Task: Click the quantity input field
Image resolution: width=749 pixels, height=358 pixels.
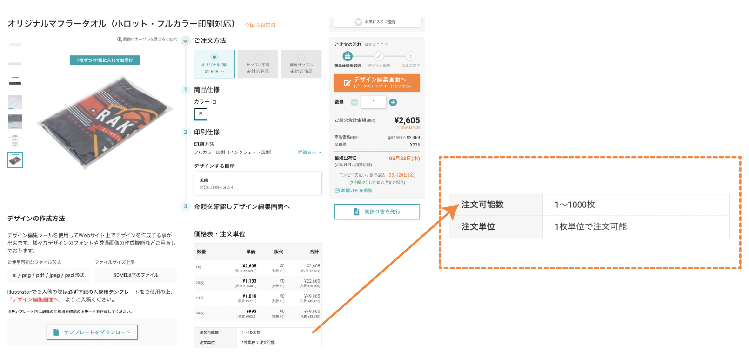Action: tap(374, 102)
